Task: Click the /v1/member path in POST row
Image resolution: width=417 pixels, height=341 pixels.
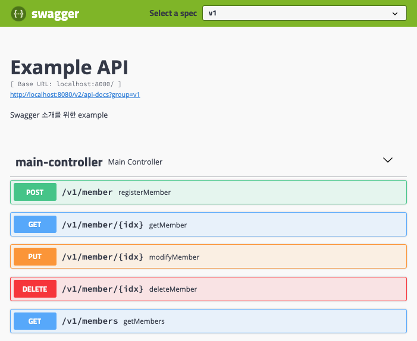Action: coord(87,192)
